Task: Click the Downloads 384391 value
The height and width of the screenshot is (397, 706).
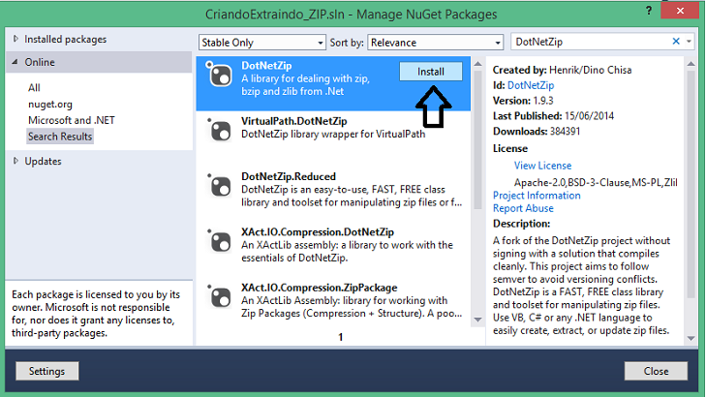Action: [565, 132]
